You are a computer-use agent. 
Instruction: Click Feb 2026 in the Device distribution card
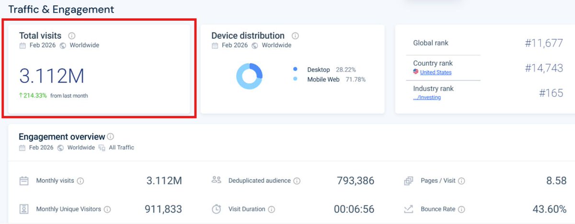(x=234, y=46)
